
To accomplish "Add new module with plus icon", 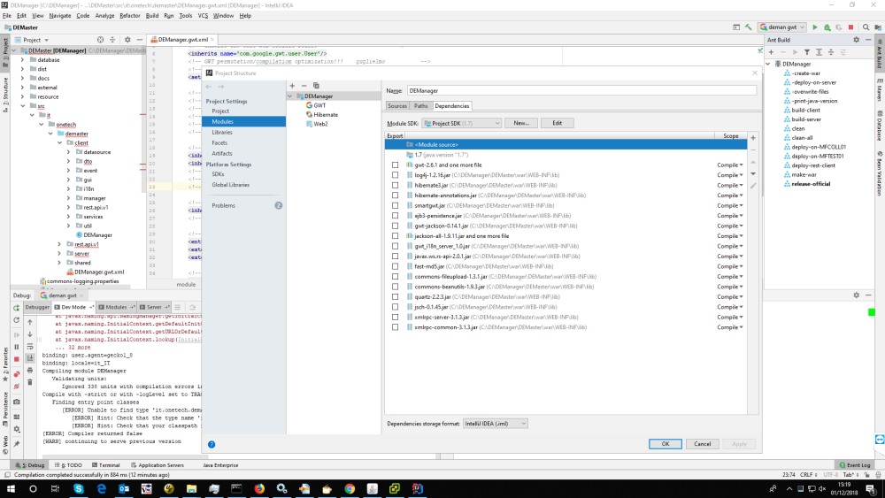I will tap(292, 86).
